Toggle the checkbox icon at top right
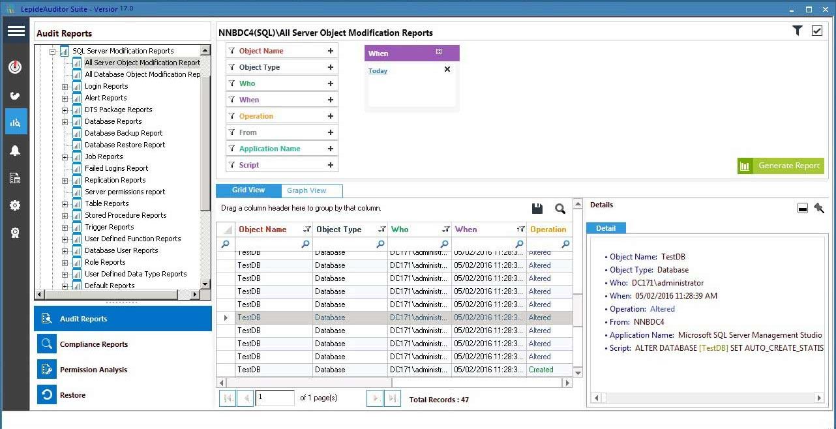 tap(816, 31)
